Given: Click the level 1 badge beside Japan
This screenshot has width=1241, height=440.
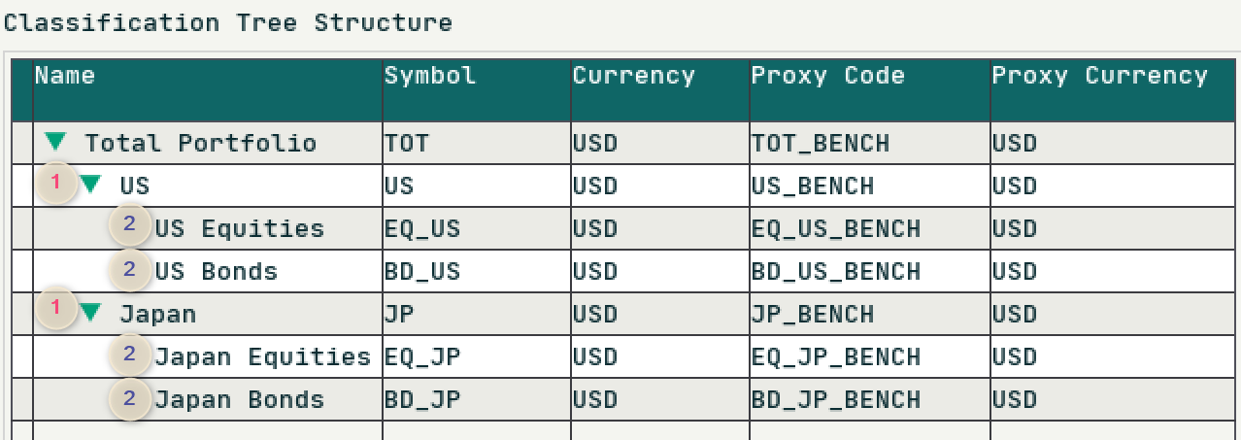Looking at the screenshot, I should pos(55,310).
